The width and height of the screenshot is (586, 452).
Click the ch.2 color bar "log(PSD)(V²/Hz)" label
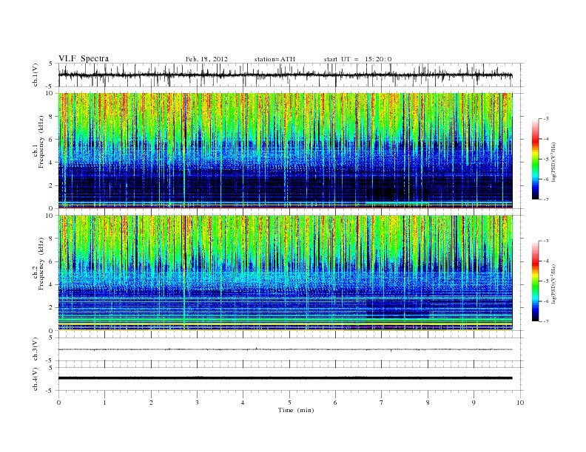click(x=553, y=284)
